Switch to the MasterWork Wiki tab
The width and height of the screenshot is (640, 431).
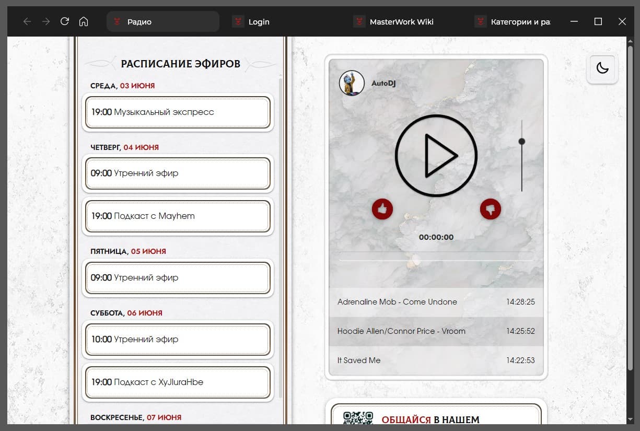(x=405, y=21)
